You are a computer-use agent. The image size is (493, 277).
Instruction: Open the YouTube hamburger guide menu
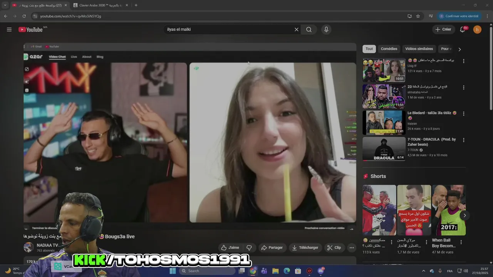click(x=9, y=30)
